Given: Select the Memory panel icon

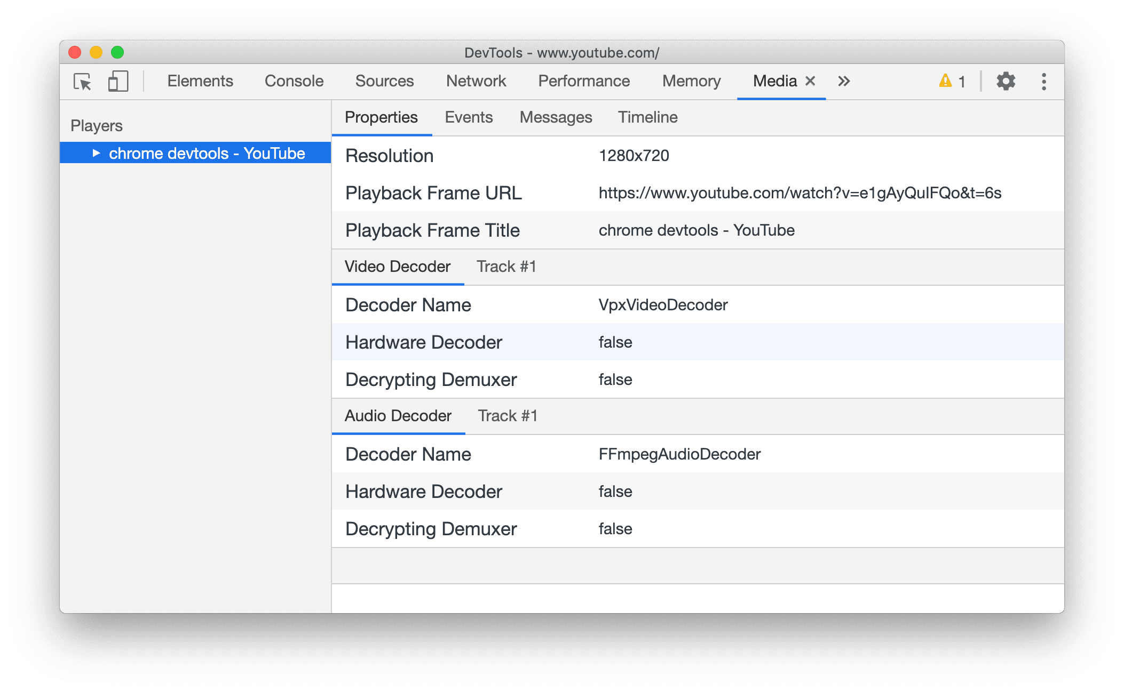Looking at the screenshot, I should coord(688,81).
